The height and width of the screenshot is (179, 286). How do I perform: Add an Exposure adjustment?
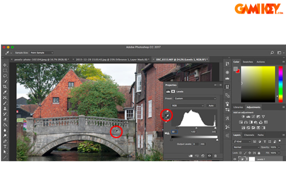click(x=258, y=117)
